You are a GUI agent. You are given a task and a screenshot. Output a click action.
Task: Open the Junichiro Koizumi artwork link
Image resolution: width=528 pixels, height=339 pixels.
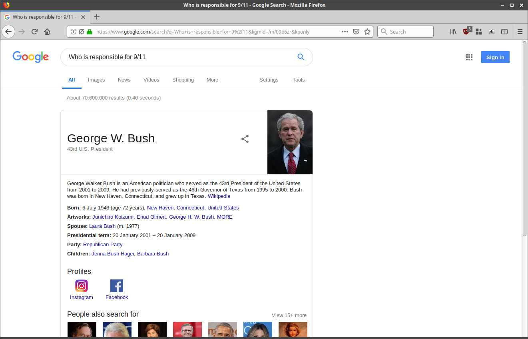(113, 217)
